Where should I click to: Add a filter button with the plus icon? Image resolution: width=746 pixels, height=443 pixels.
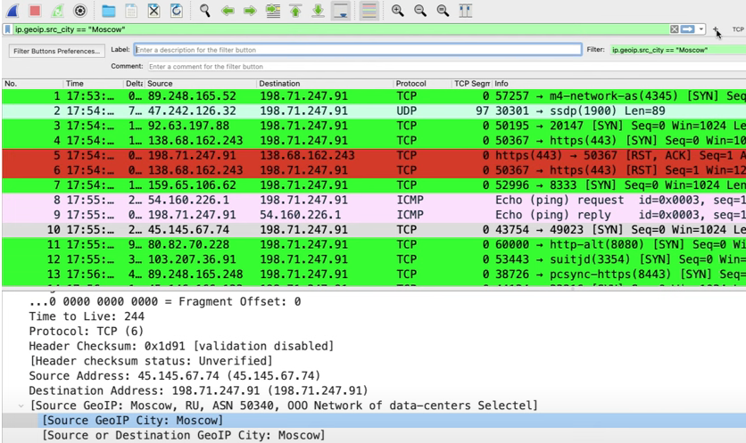tap(715, 29)
